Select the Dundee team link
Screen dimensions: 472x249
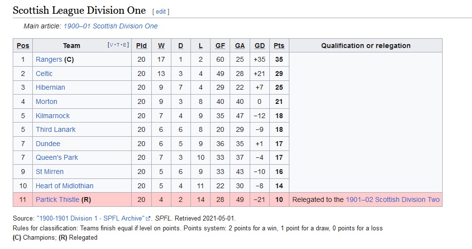[48, 144]
